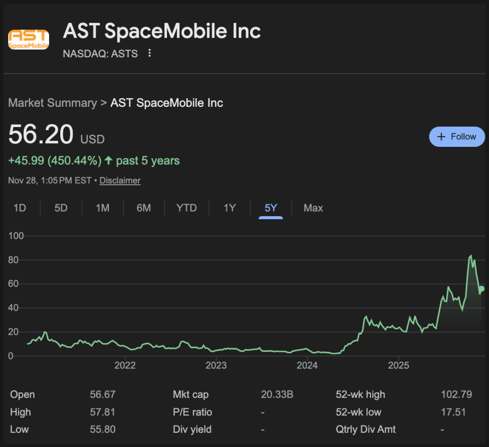
Task: Open the Disclaimer link
Action: point(120,181)
